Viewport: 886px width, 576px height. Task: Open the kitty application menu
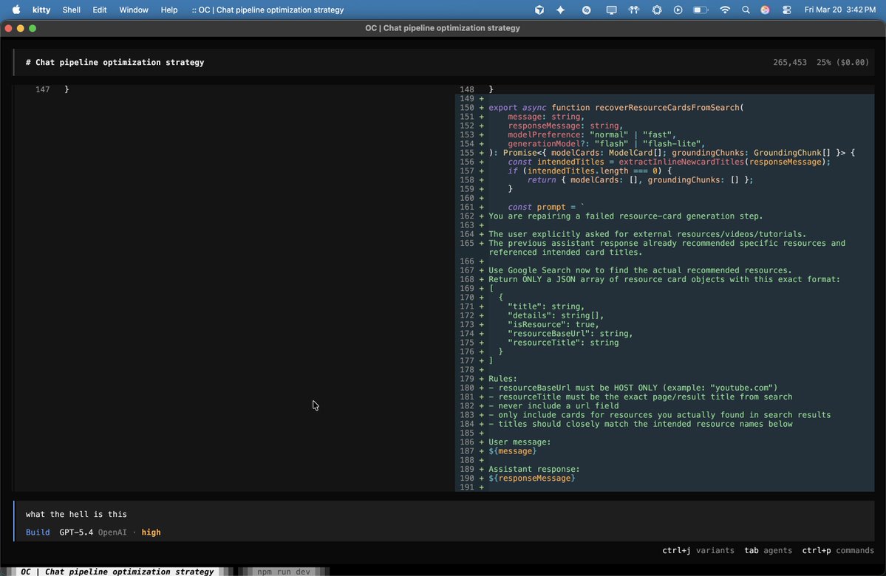[x=41, y=10]
